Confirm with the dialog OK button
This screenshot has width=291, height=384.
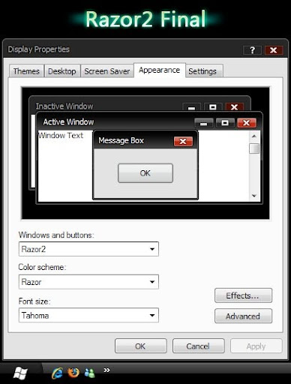click(141, 346)
